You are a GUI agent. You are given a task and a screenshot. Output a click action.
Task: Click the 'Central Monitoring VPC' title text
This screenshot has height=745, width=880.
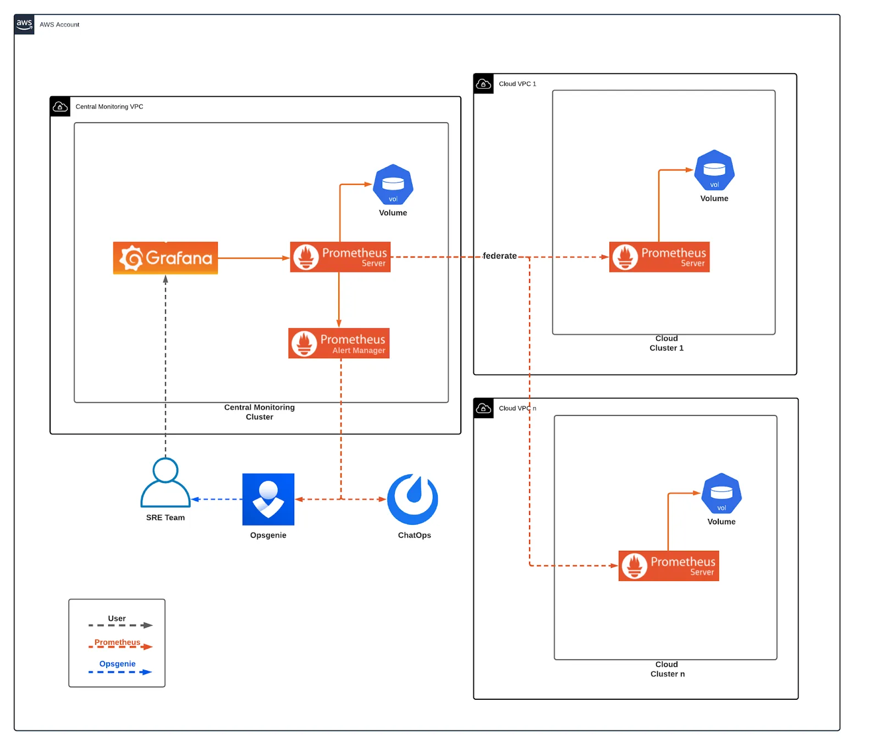point(109,107)
